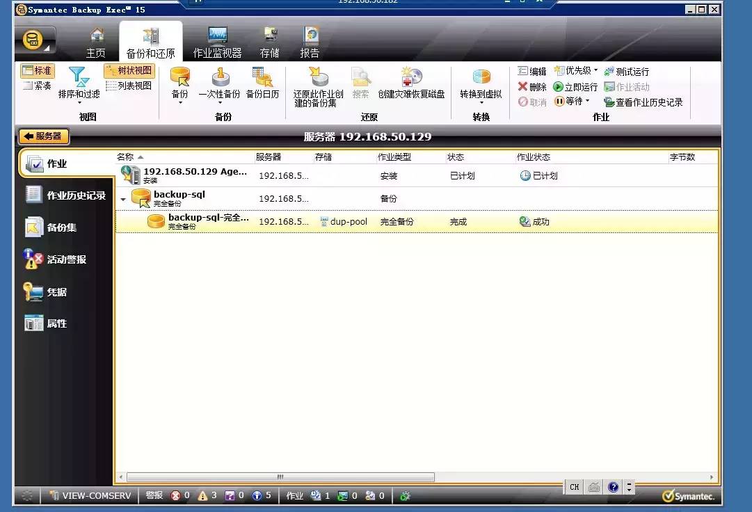This screenshot has width=752, height=512.
Task: Click the blue information alert icon
Action: click(x=257, y=496)
